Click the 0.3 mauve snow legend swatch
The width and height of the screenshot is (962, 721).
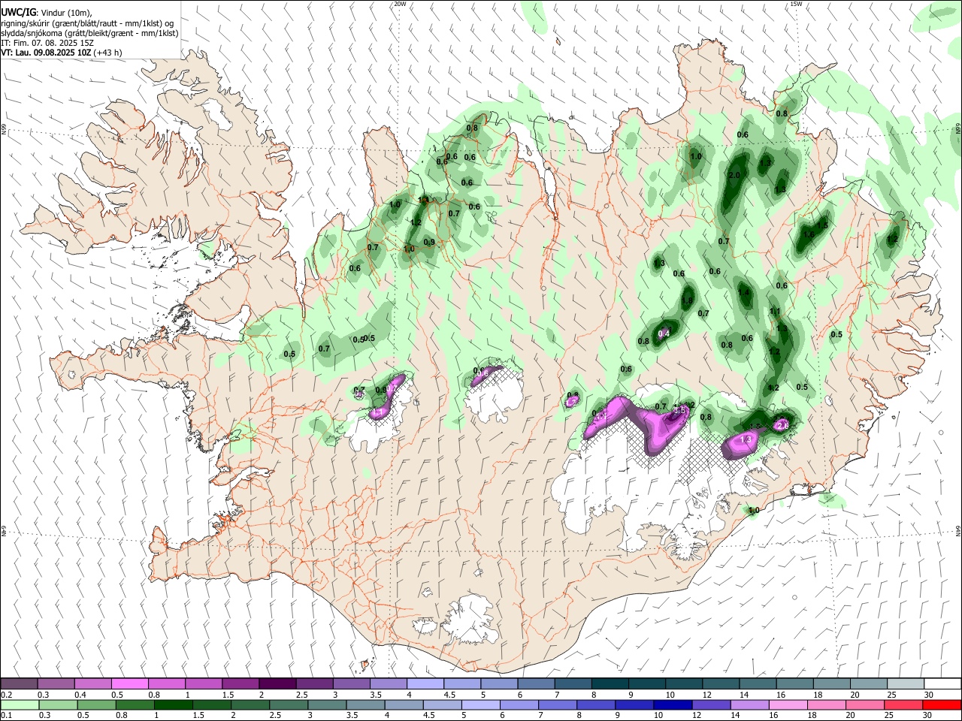tap(56, 684)
